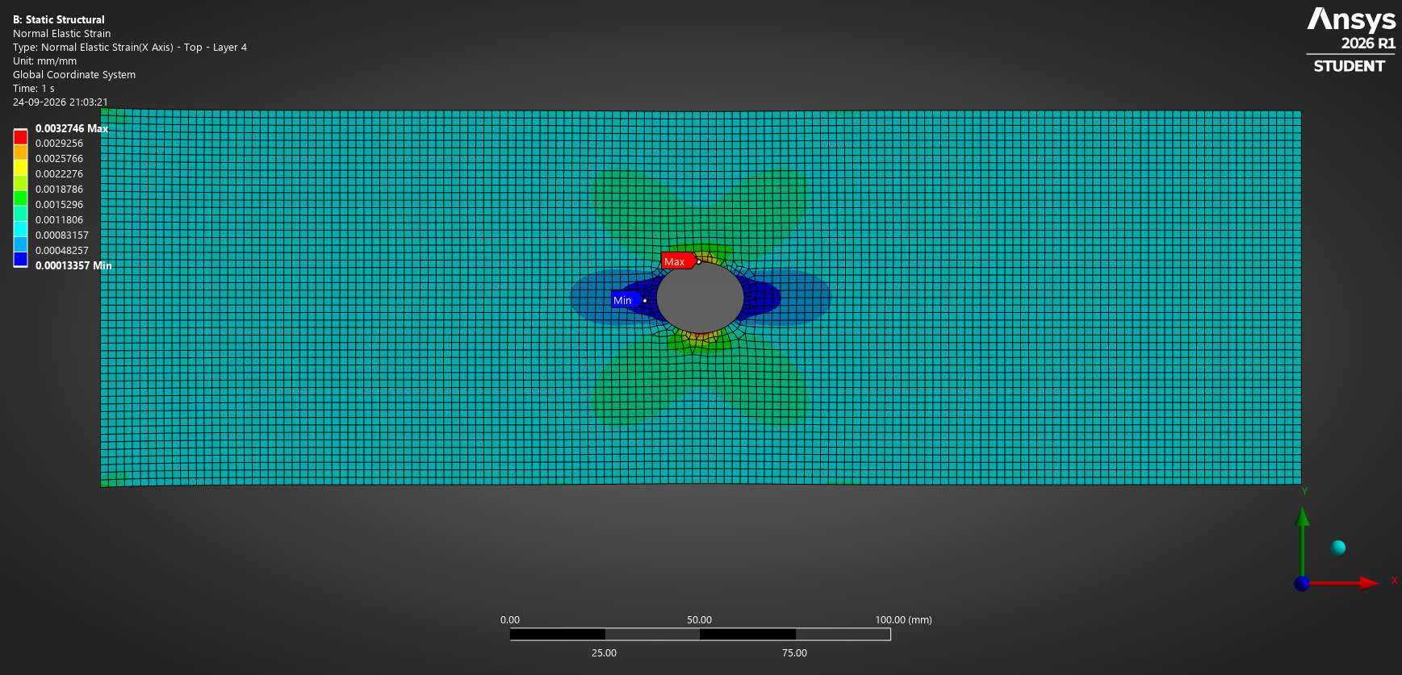The height and width of the screenshot is (675, 1402).
Task: Select the bright green legend color band
Action: pyautogui.click(x=20, y=198)
